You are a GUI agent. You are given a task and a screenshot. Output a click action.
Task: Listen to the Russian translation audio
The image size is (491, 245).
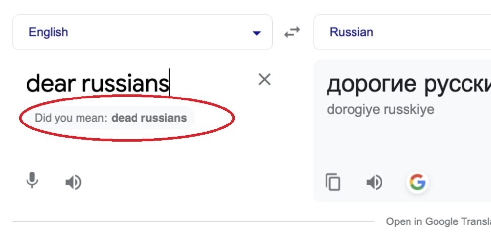tap(374, 182)
